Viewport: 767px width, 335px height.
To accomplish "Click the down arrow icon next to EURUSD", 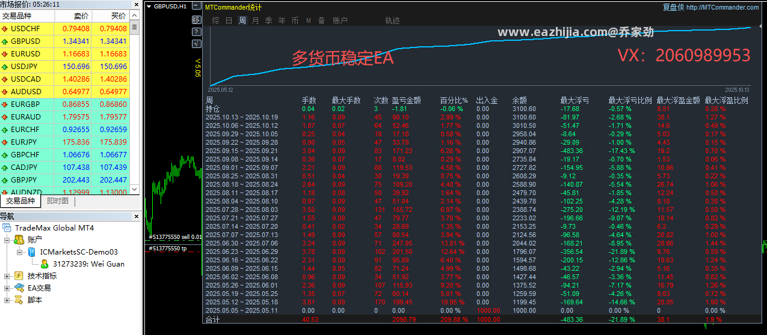I will tap(5, 54).
